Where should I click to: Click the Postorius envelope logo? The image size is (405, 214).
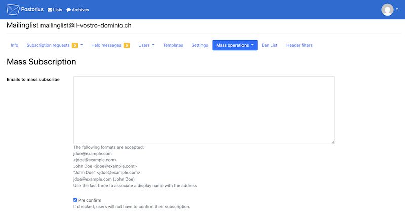[13, 10]
